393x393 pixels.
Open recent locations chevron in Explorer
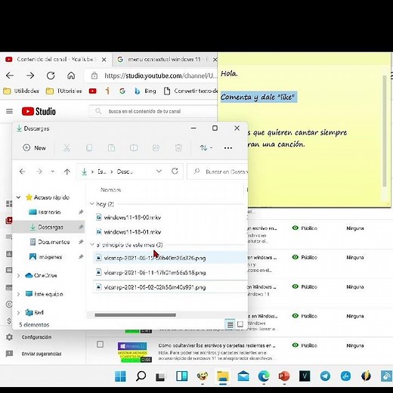[53, 172]
